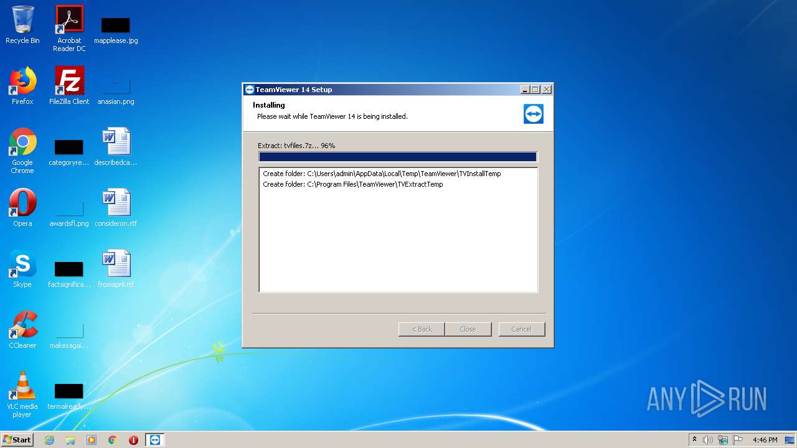The height and width of the screenshot is (448, 797).
Task: Open Windows Media Player from the taskbar
Action: 92,440
